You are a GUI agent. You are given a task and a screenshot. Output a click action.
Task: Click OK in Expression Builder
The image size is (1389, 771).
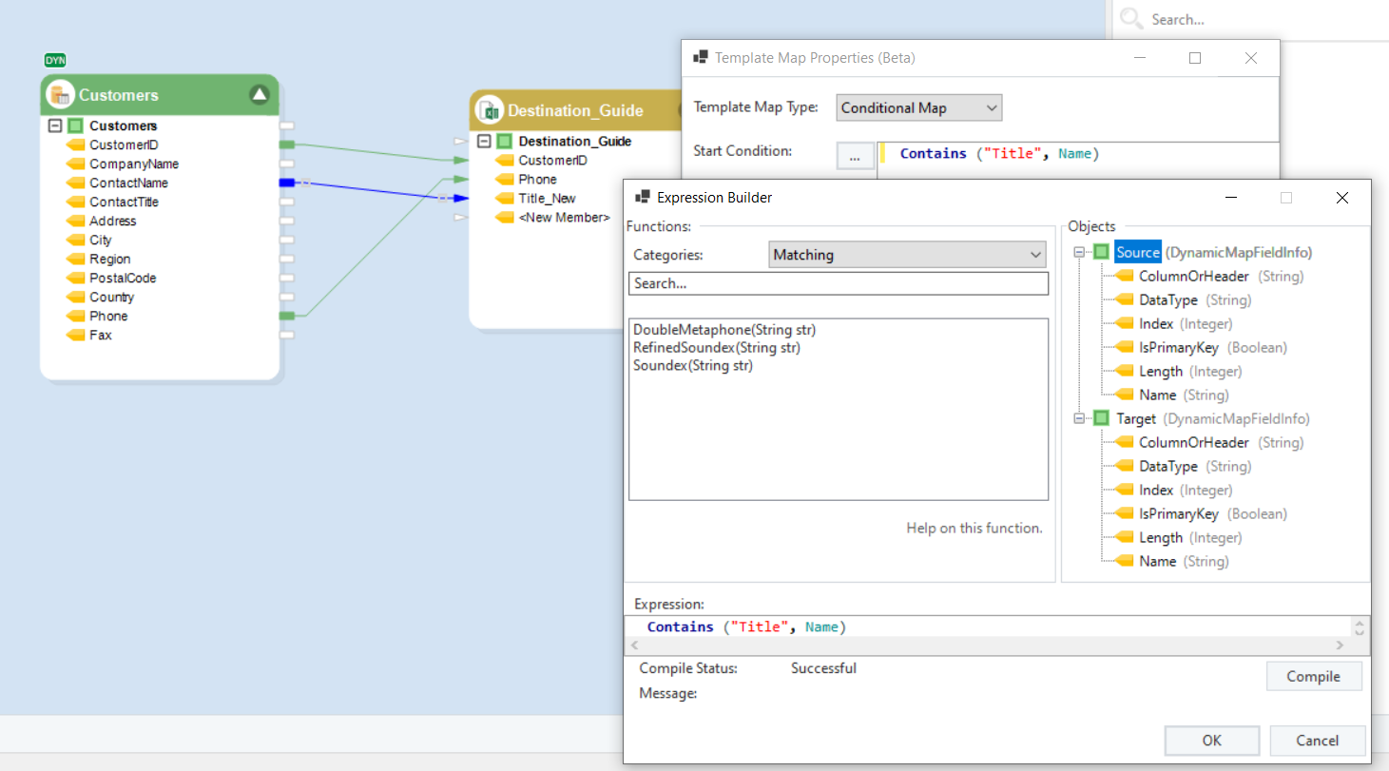coord(1210,741)
